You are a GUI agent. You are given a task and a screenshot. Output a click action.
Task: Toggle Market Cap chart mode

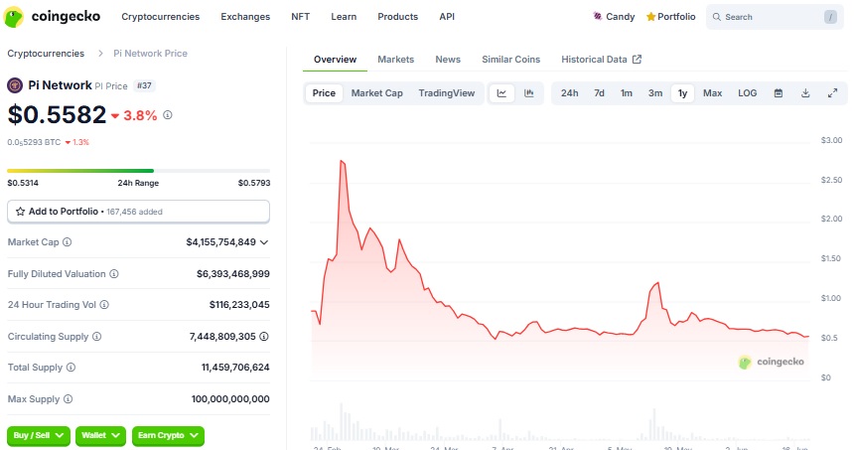point(376,93)
